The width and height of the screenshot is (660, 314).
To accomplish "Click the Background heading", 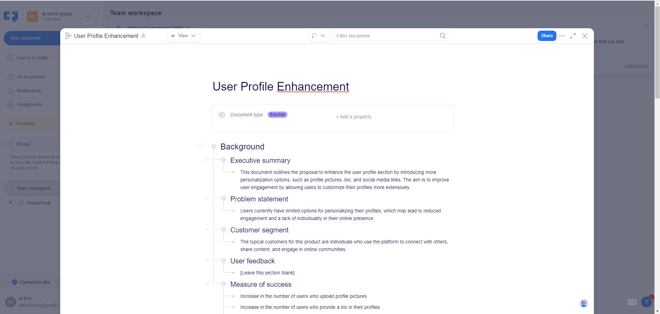I will pos(242,147).
